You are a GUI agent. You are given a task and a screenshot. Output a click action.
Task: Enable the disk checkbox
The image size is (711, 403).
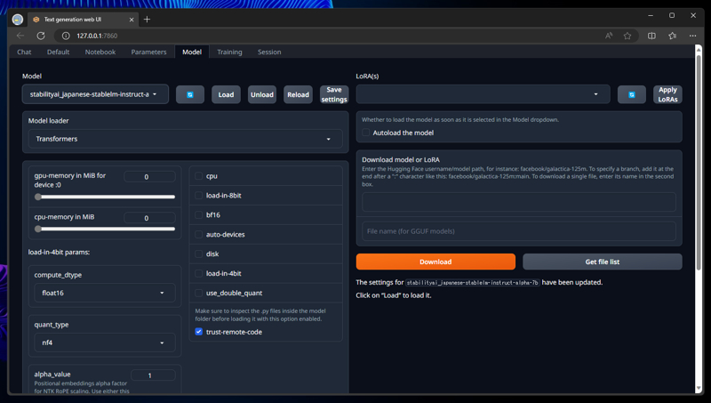[198, 254]
